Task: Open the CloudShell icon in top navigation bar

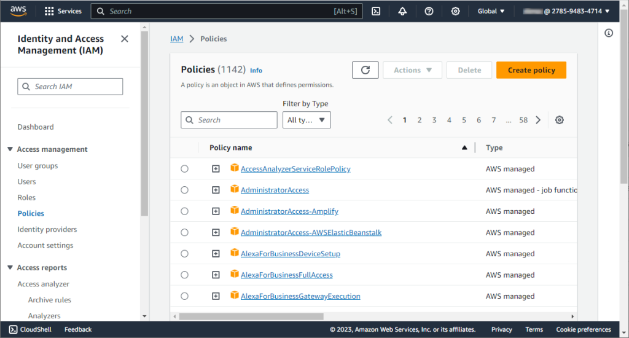Action: 376,11
